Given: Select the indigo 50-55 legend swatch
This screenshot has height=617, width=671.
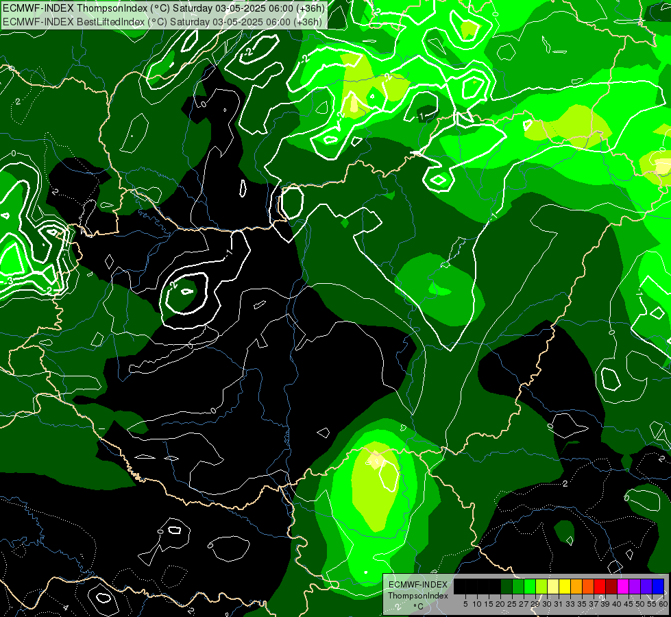Looking at the screenshot, I should (646, 586).
